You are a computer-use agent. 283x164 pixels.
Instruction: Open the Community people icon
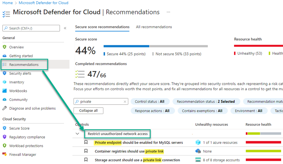click(5, 100)
